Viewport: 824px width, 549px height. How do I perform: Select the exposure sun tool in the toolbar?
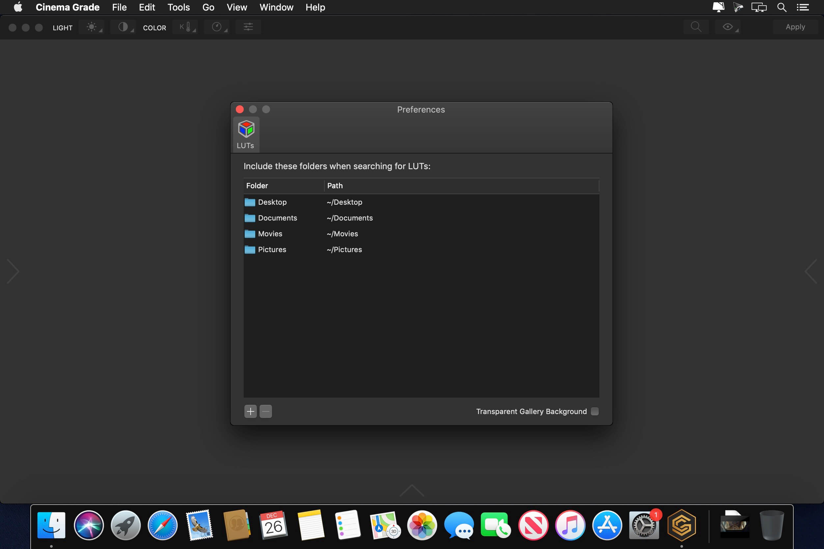pos(92,27)
